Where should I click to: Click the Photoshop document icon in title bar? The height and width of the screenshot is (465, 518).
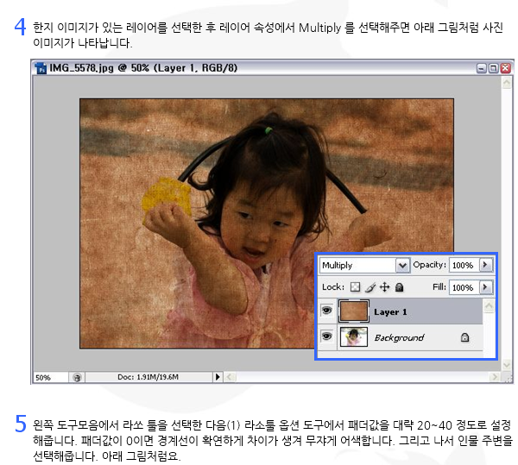pyautogui.click(x=41, y=68)
